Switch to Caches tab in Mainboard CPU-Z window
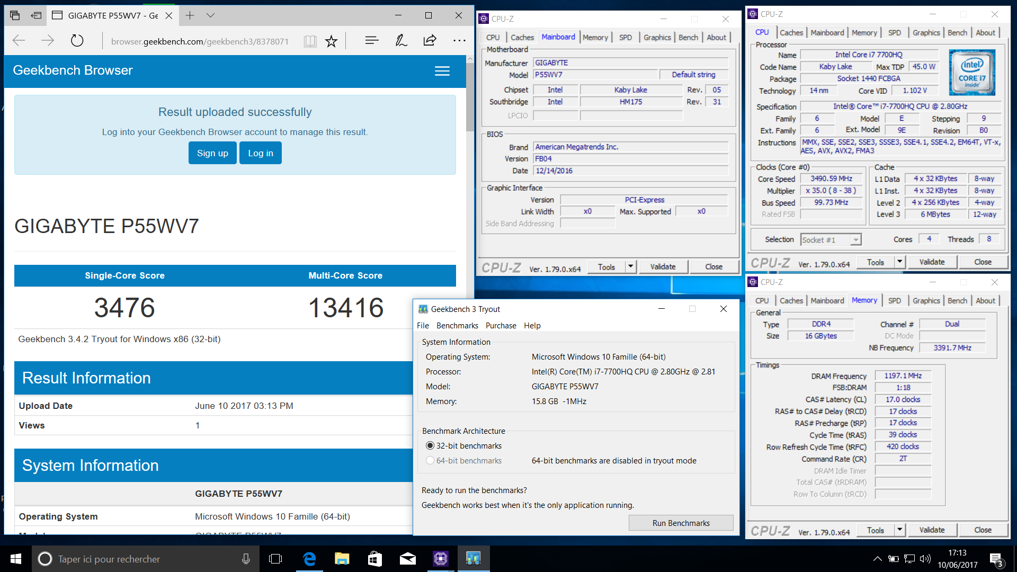The image size is (1017, 572). click(522, 38)
